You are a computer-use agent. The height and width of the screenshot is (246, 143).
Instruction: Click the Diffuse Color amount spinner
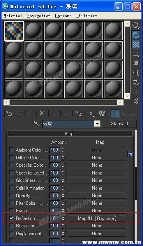pyautogui.click(x=63, y=157)
